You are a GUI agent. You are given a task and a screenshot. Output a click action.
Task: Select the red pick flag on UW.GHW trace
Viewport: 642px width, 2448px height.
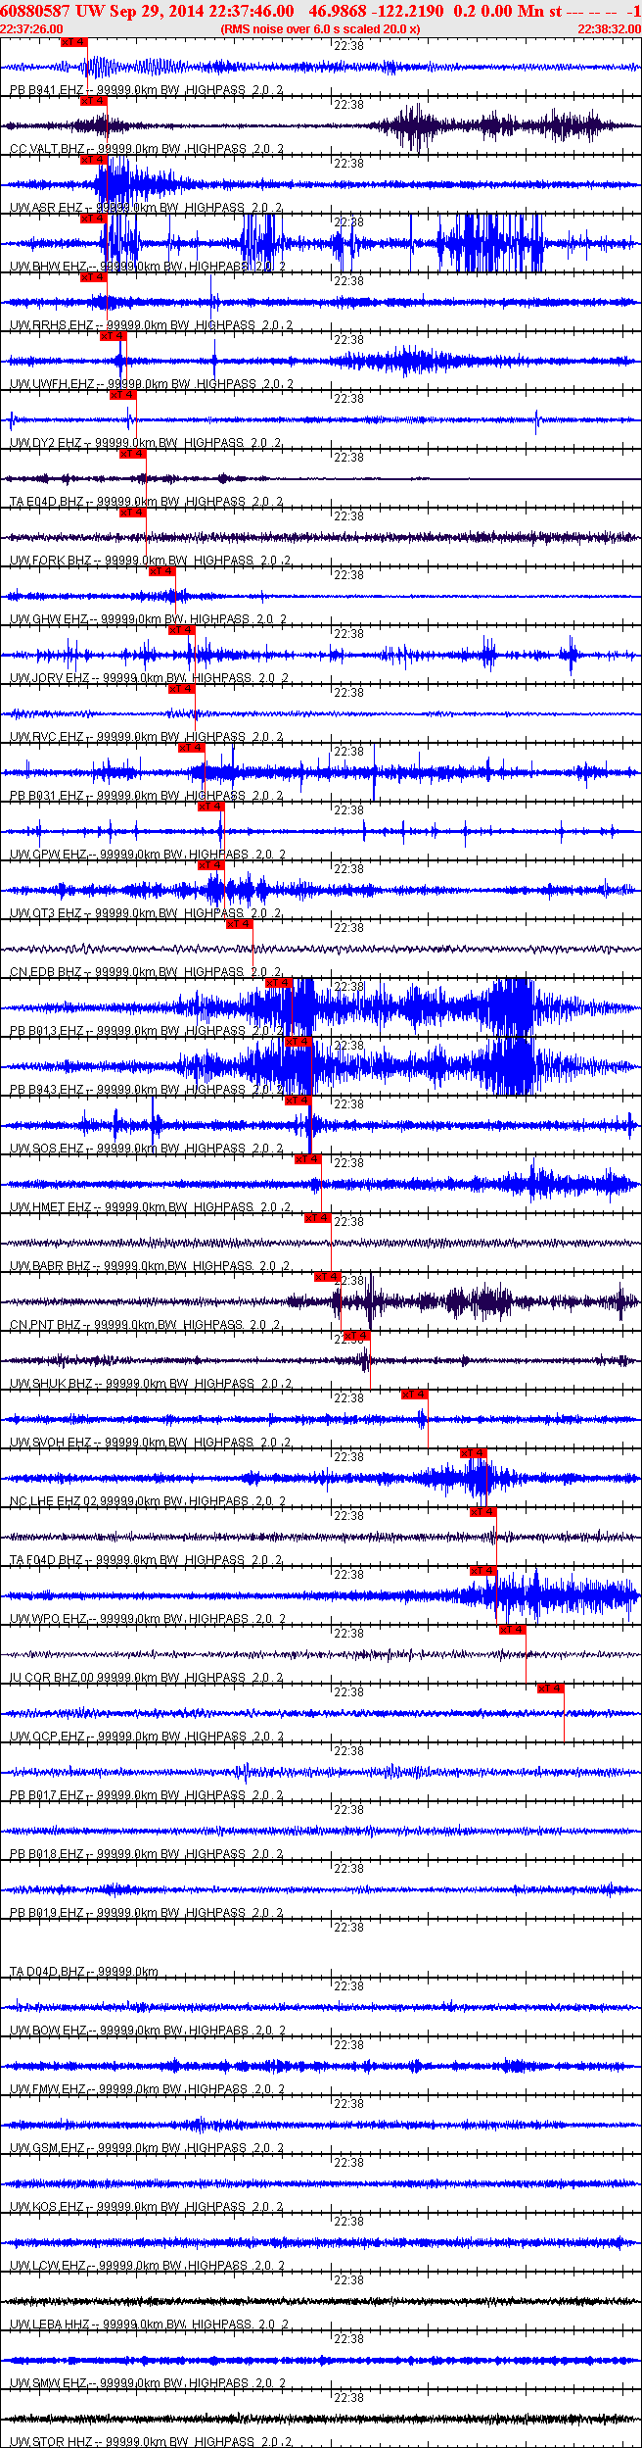click(161, 571)
